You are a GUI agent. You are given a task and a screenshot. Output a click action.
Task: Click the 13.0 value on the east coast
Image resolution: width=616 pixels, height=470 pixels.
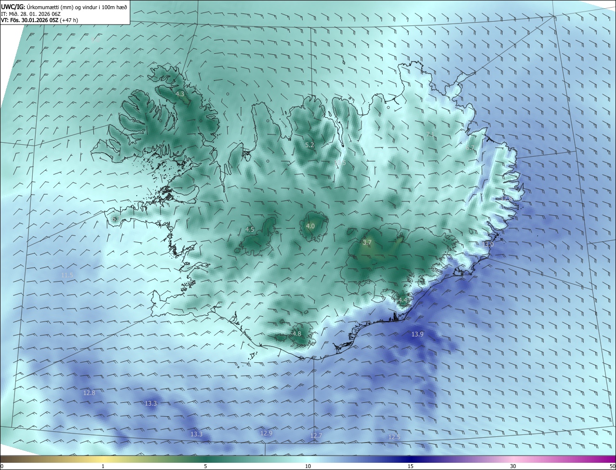488,244
